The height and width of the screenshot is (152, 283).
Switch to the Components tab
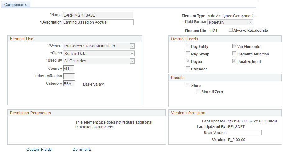tap(16, 4)
